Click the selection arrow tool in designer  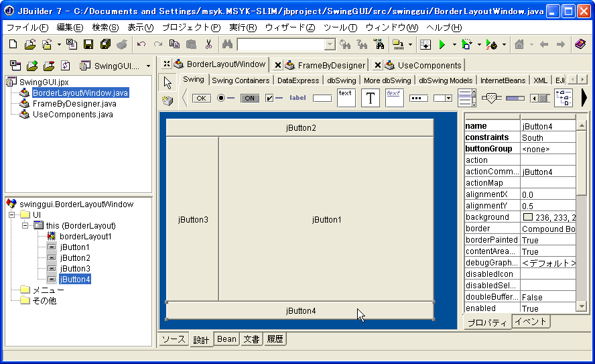[x=168, y=82]
